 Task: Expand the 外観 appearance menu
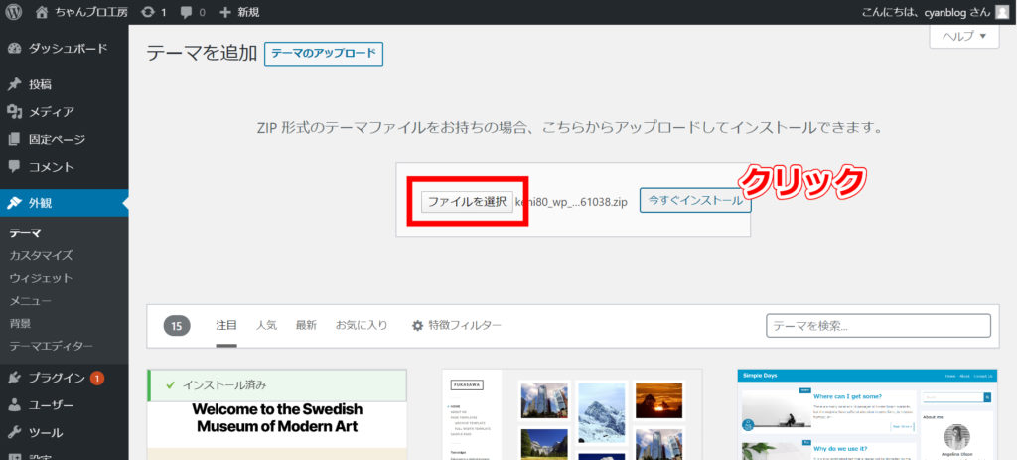pyautogui.click(x=40, y=203)
